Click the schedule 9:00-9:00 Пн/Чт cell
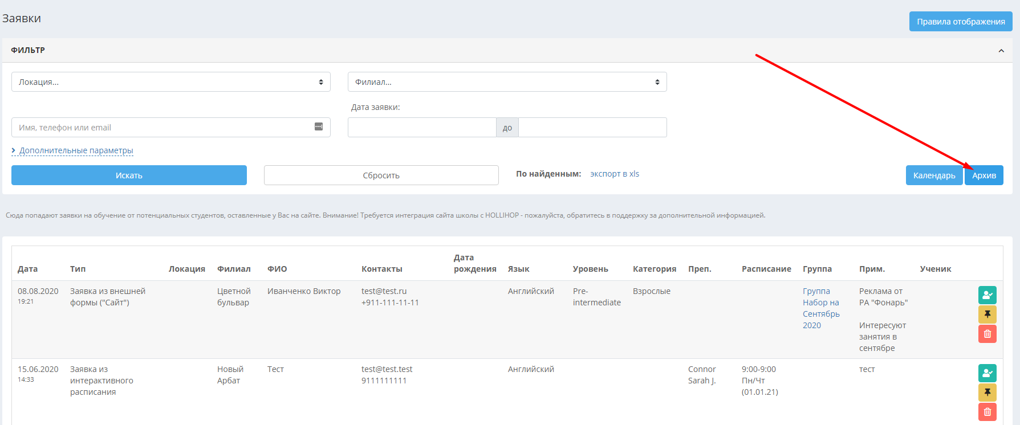This screenshot has width=1020, height=425. point(759,381)
